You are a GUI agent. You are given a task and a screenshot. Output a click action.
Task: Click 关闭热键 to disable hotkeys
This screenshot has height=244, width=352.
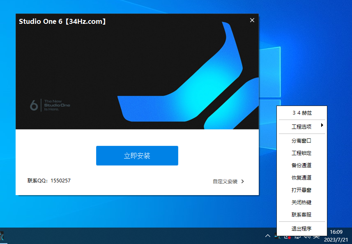coord(302,203)
